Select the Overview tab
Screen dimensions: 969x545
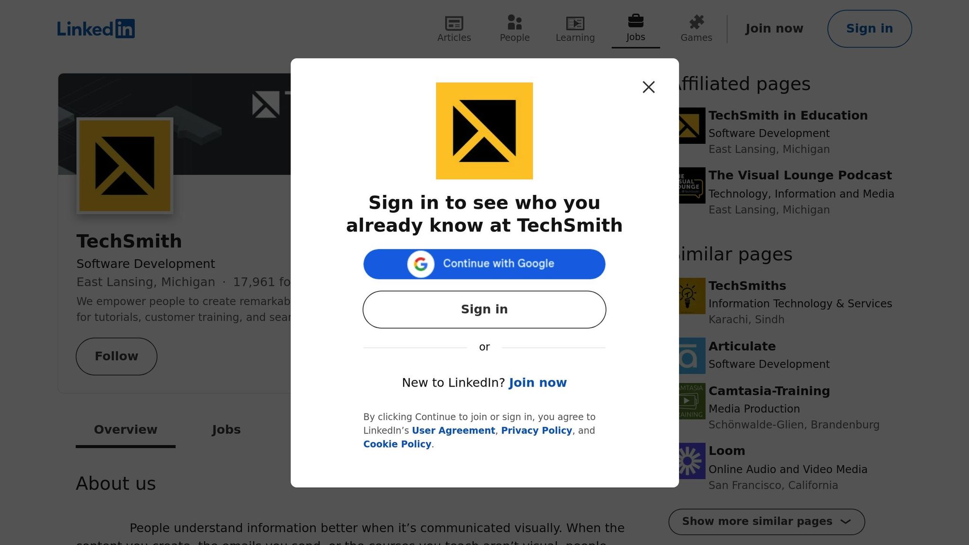coord(125,430)
